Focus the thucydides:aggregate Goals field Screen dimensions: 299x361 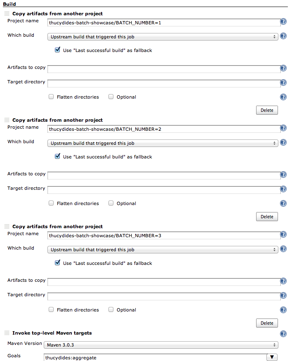coord(155,358)
